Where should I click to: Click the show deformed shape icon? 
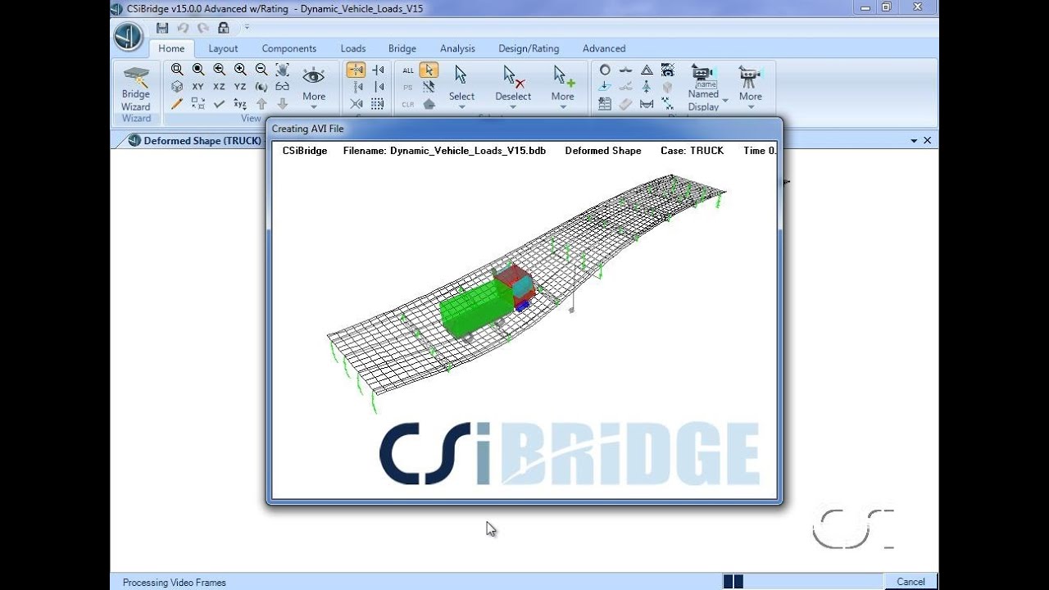click(x=625, y=70)
